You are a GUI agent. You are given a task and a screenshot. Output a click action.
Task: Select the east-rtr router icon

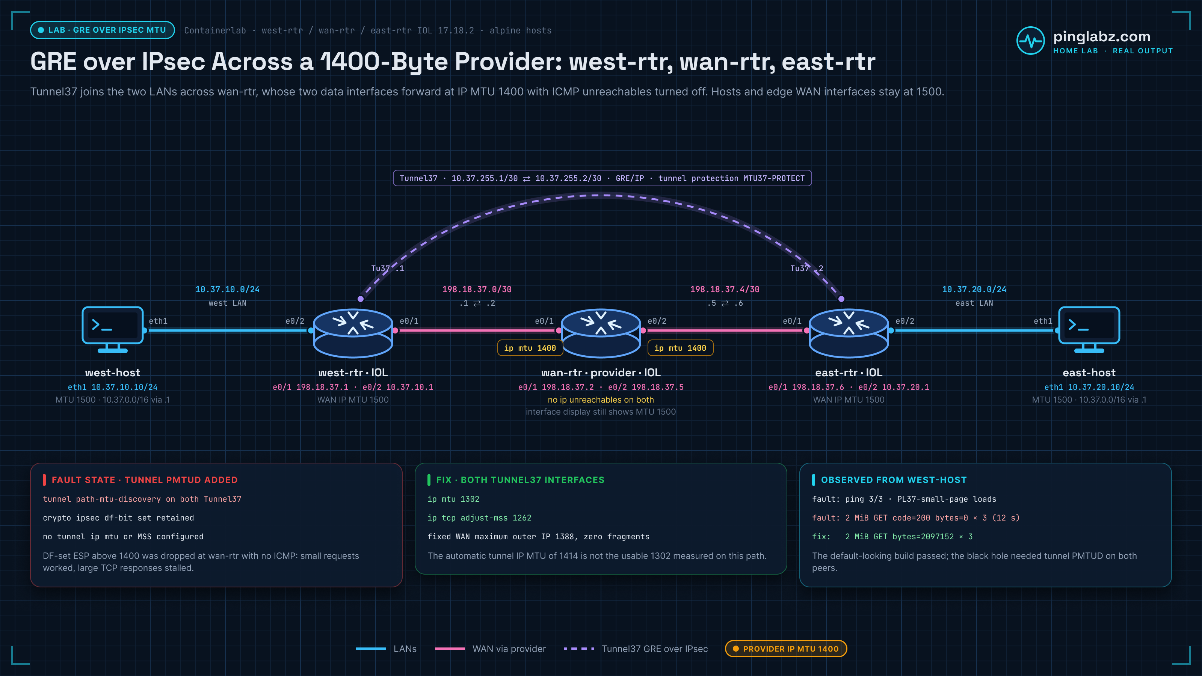click(x=849, y=333)
